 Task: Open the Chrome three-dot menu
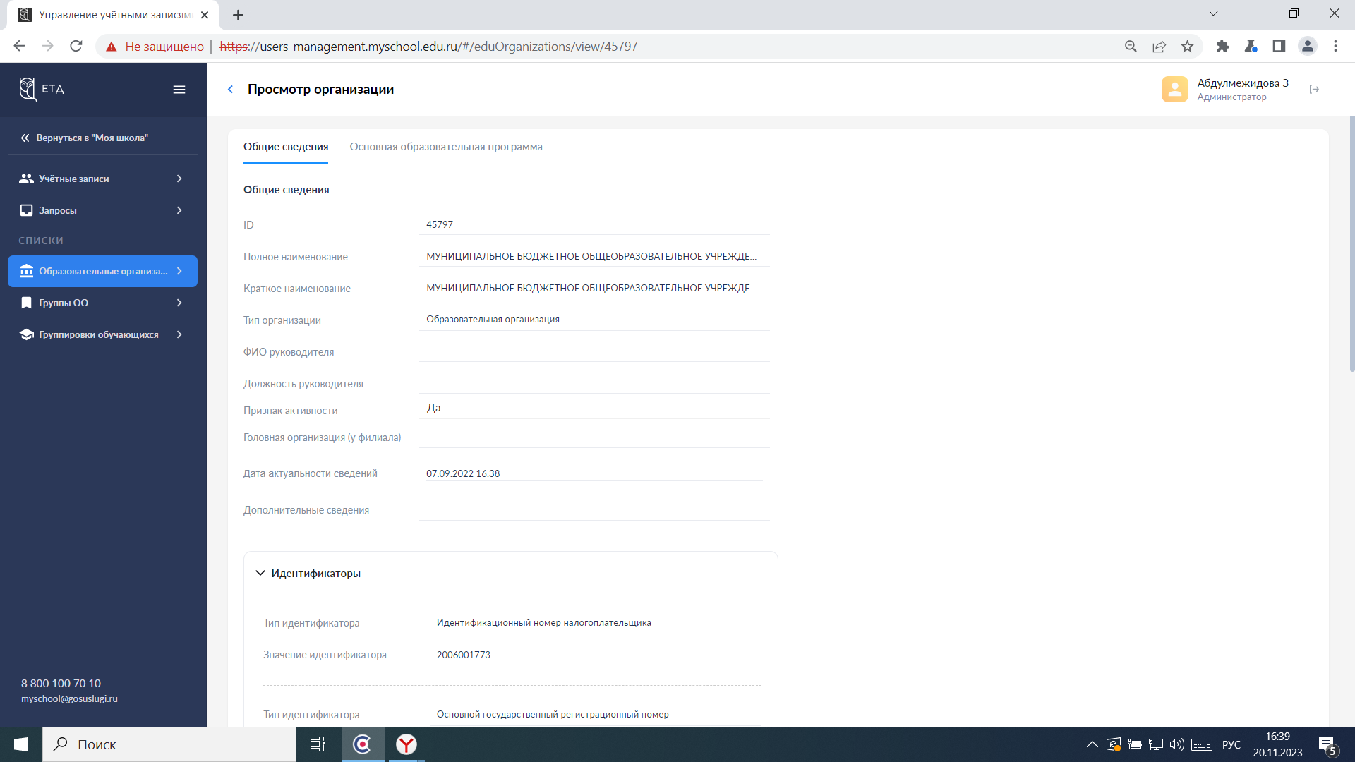(1335, 46)
